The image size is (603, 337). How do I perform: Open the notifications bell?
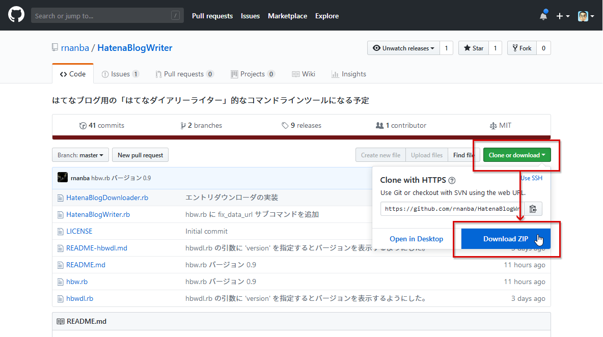(x=543, y=16)
